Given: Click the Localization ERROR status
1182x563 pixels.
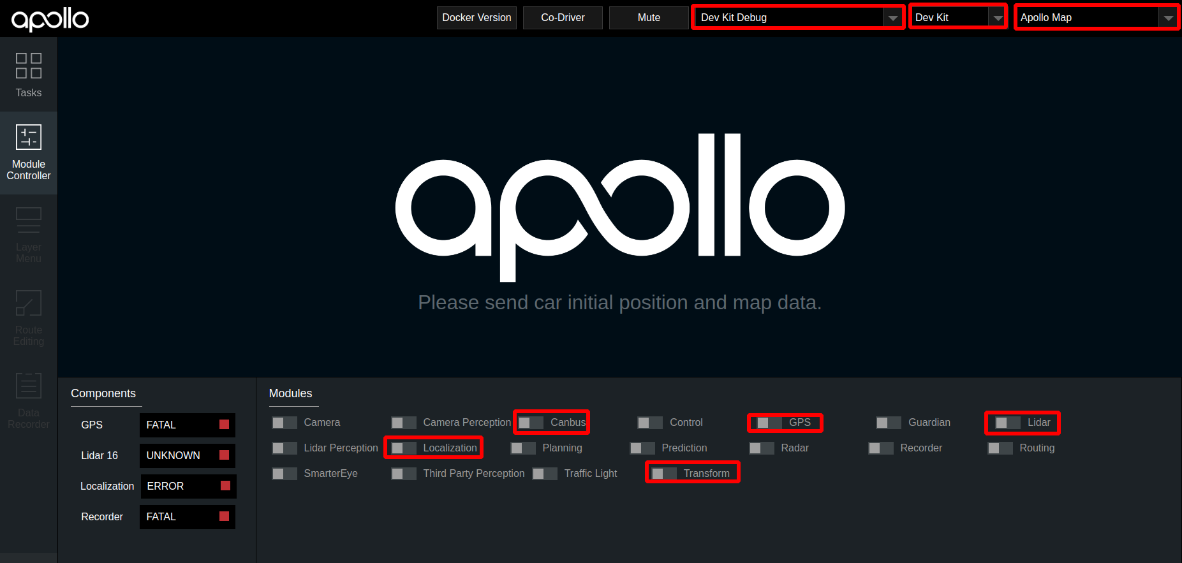Looking at the screenshot, I should pos(188,486).
